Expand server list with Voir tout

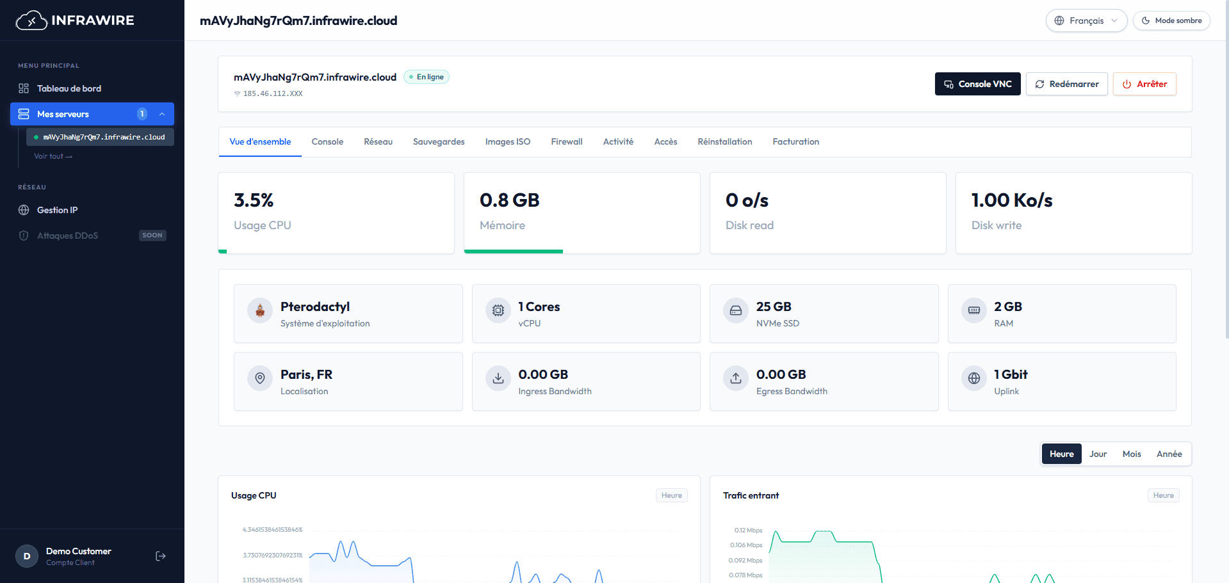pos(53,156)
